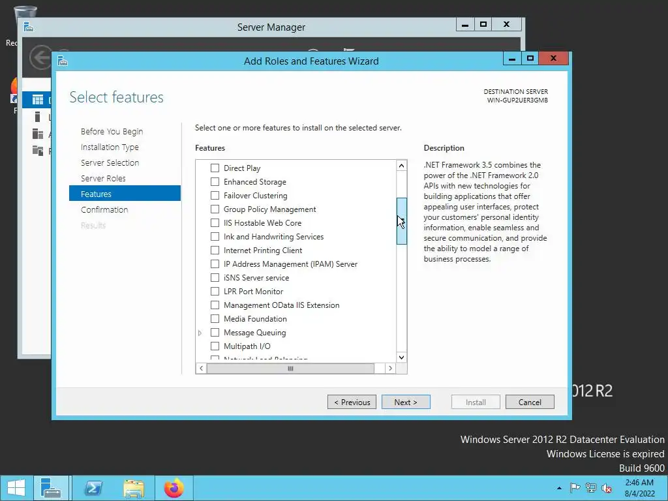This screenshot has height=501, width=668.
Task: Cancel the Add Roles and Features Wizard
Action: point(530,402)
